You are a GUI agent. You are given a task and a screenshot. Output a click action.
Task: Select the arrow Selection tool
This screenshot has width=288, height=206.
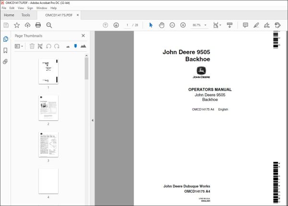[x=151, y=25]
